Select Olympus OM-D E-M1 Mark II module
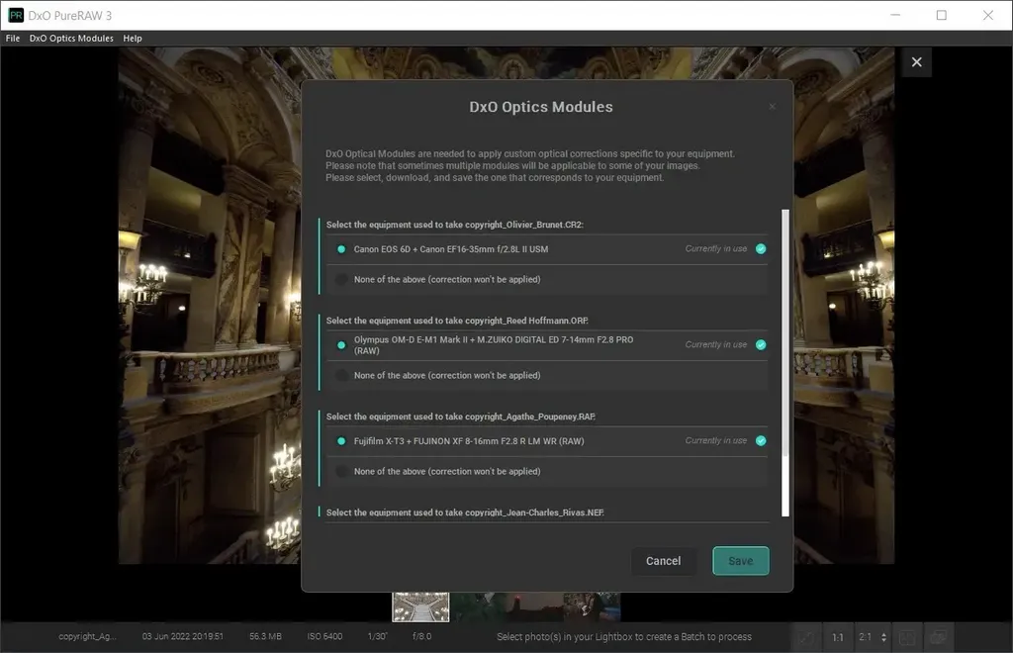This screenshot has height=653, width=1013. click(x=546, y=345)
